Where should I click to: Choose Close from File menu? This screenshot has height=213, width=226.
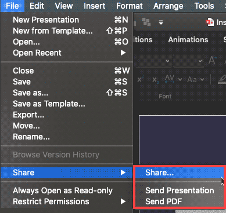click(67, 71)
